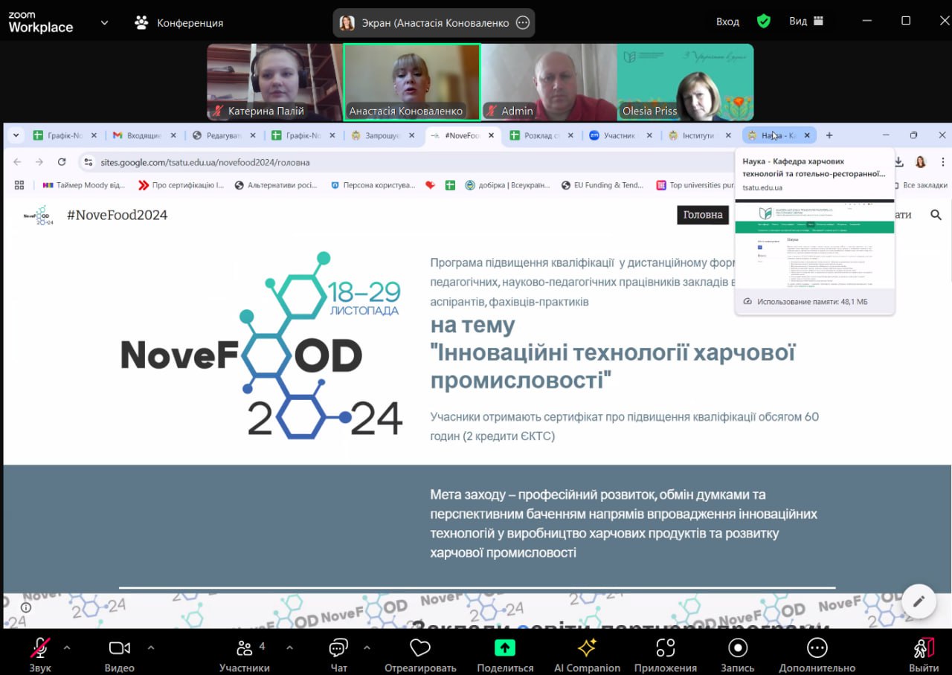Click the tsatu.edu.ua tab preview card
This screenshot has height=675, width=952.
[814, 230]
